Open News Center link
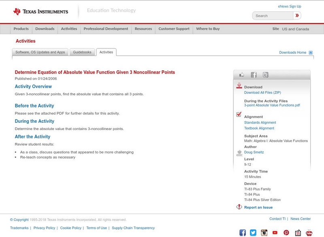324x237 pixels. point(301,219)
